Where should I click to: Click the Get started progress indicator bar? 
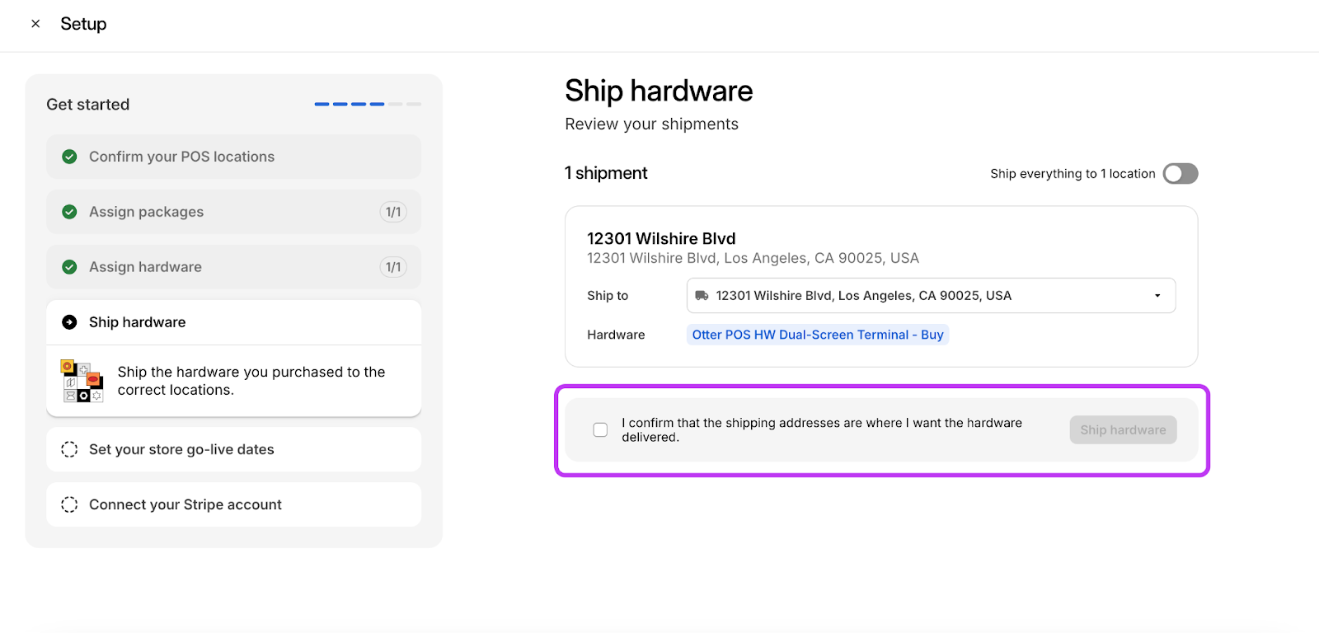pyautogui.click(x=368, y=105)
